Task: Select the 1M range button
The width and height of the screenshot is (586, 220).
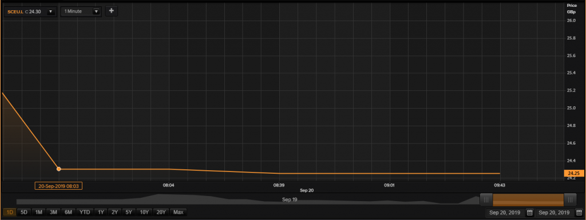Action: tap(38, 212)
